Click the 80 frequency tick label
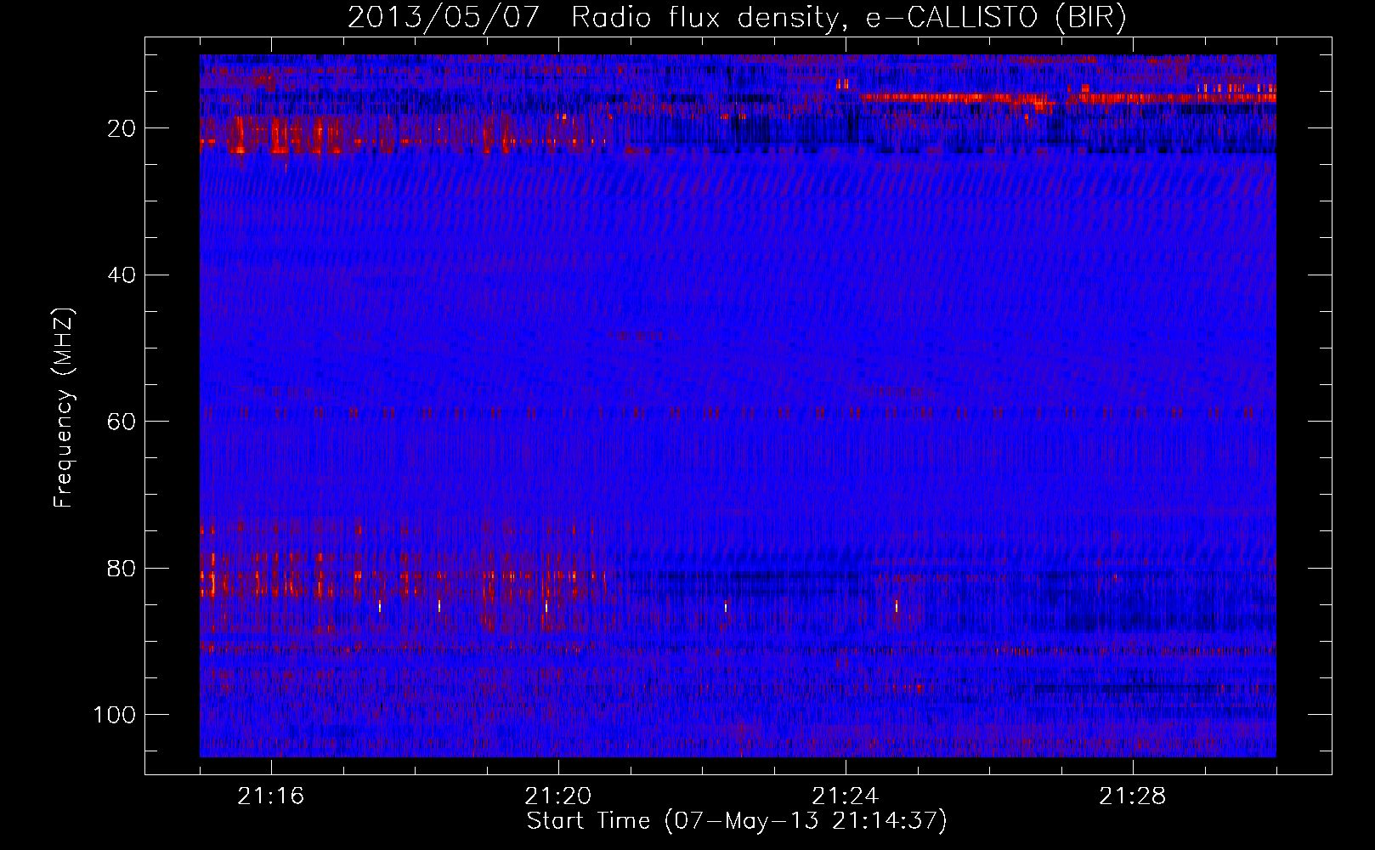The height and width of the screenshot is (850, 1375). point(122,568)
